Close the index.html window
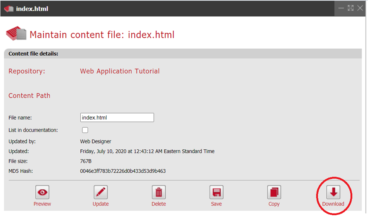 pos(360,8)
